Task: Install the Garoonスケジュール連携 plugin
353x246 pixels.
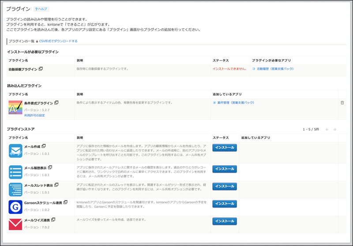Action: tap(225, 204)
